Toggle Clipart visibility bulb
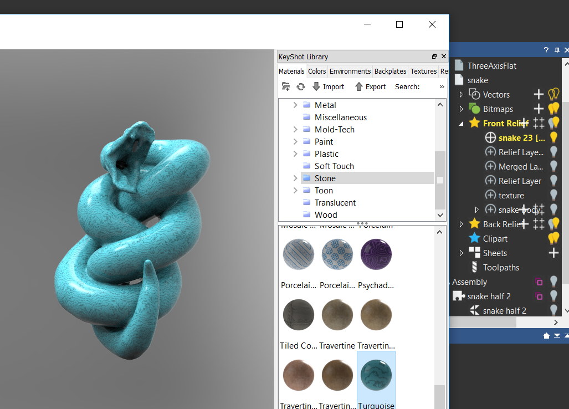 point(553,238)
